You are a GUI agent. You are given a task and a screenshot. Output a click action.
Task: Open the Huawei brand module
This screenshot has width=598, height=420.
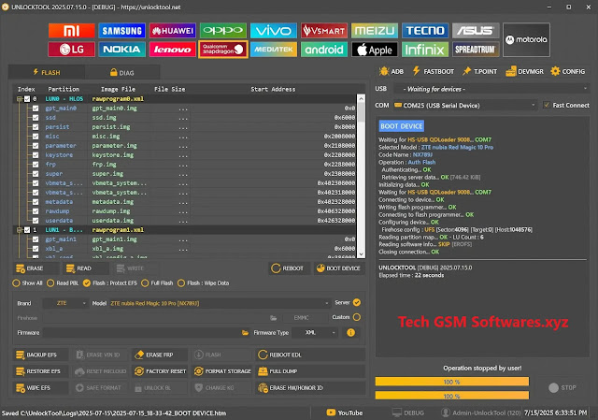coord(172,31)
